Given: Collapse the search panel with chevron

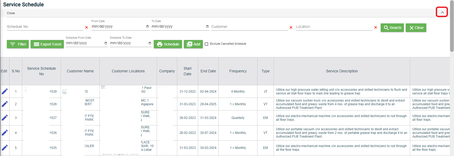Looking at the screenshot, I should coord(442,12).
